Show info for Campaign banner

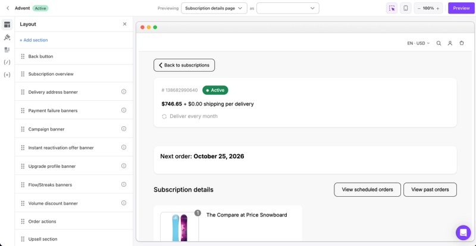124,129
